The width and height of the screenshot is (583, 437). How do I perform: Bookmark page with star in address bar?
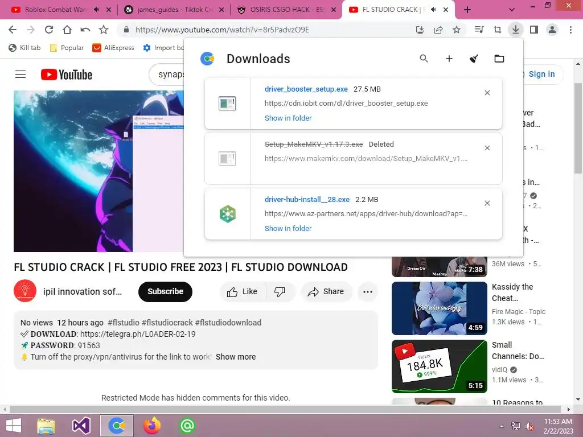tap(457, 30)
